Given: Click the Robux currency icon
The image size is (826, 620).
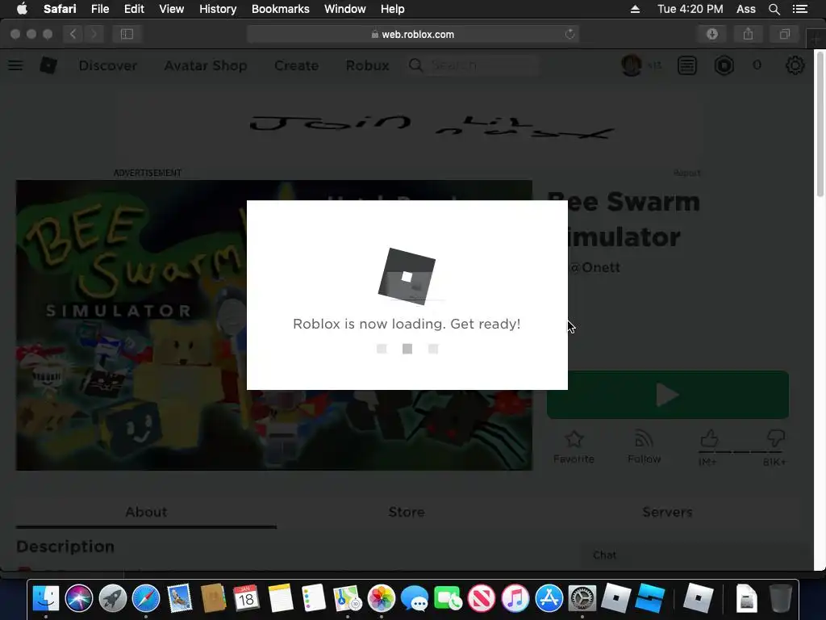Looking at the screenshot, I should coord(724,65).
